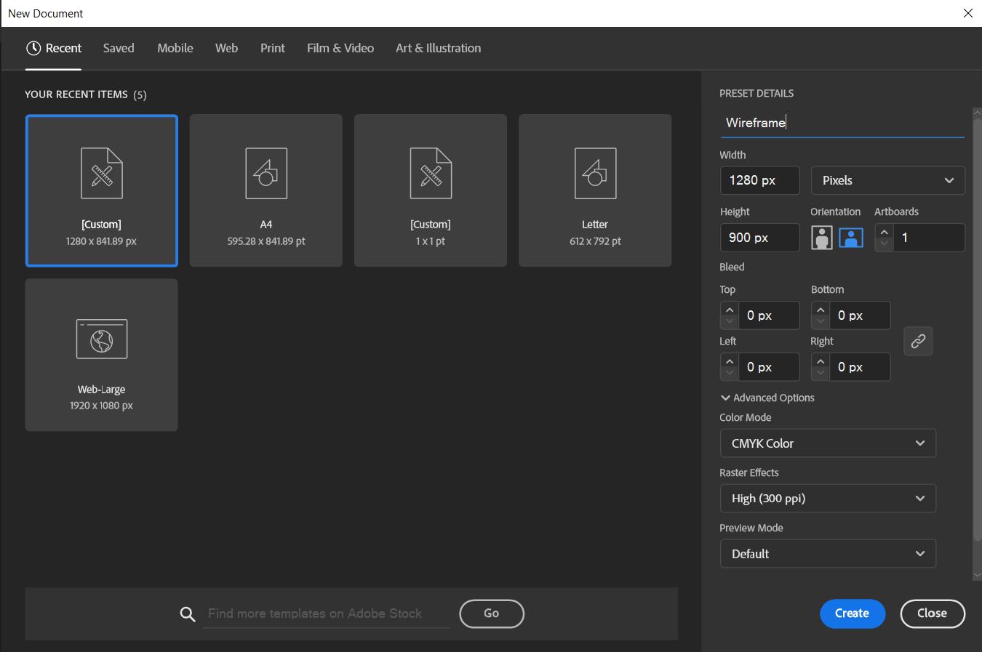
Task: Open the CMYK Color mode dropdown
Action: [827, 443]
